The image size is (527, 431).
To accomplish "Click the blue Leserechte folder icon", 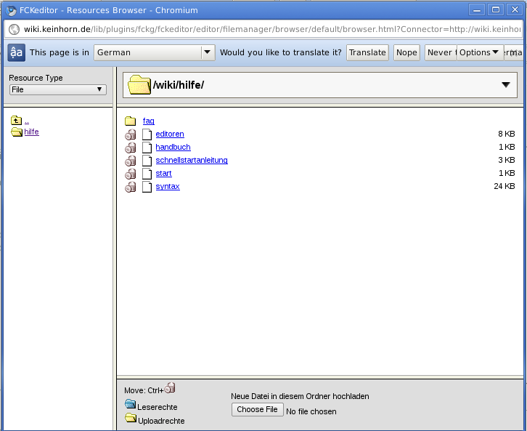I will click(130, 404).
